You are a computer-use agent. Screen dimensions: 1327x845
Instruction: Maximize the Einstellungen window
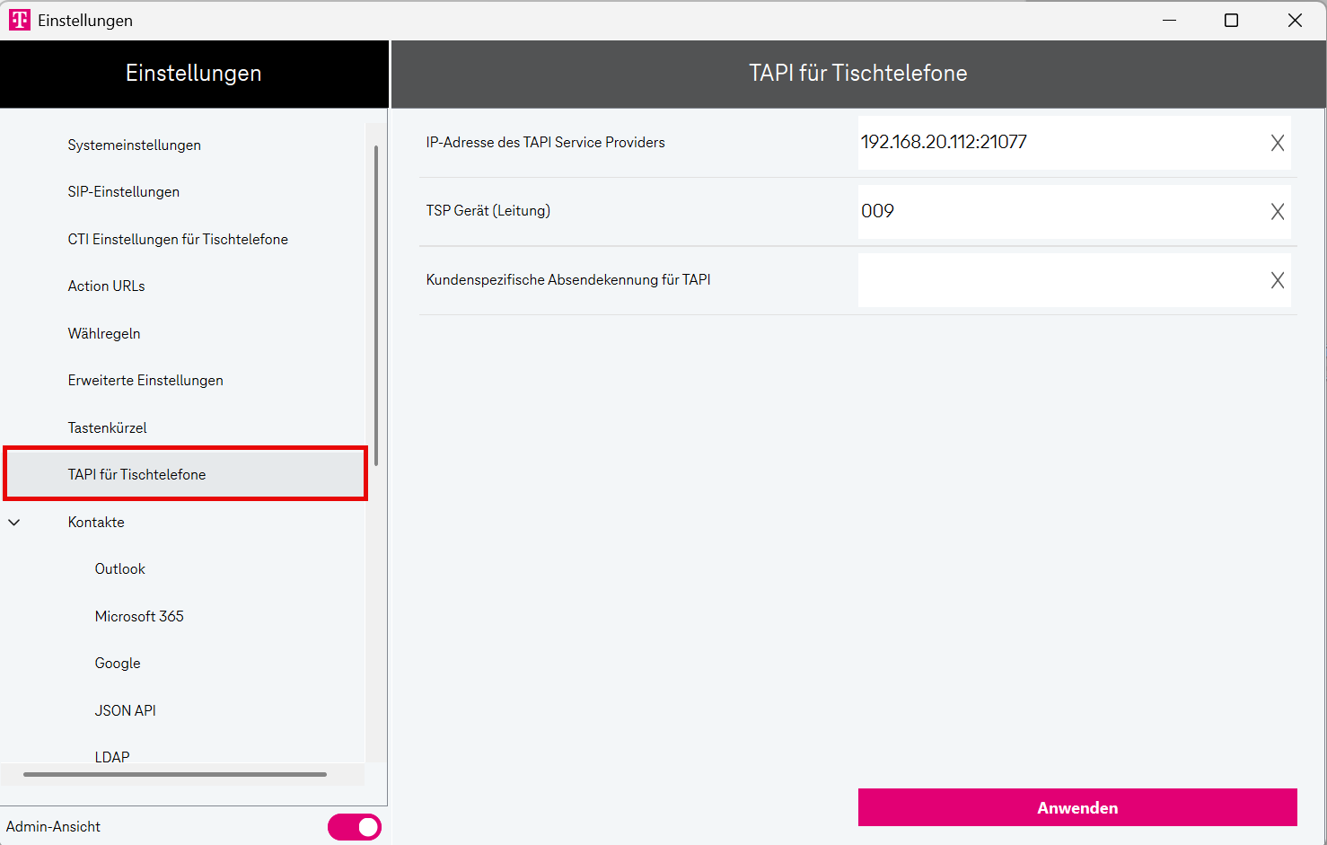tap(1231, 20)
